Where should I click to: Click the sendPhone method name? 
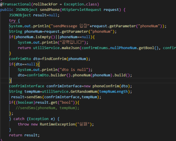50,10
